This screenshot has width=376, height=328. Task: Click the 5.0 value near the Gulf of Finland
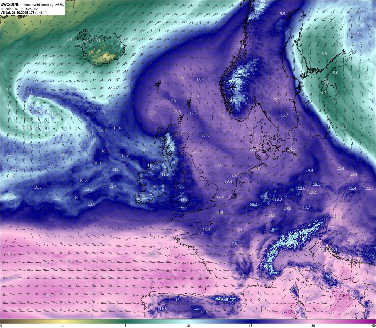pyautogui.click(x=335, y=73)
